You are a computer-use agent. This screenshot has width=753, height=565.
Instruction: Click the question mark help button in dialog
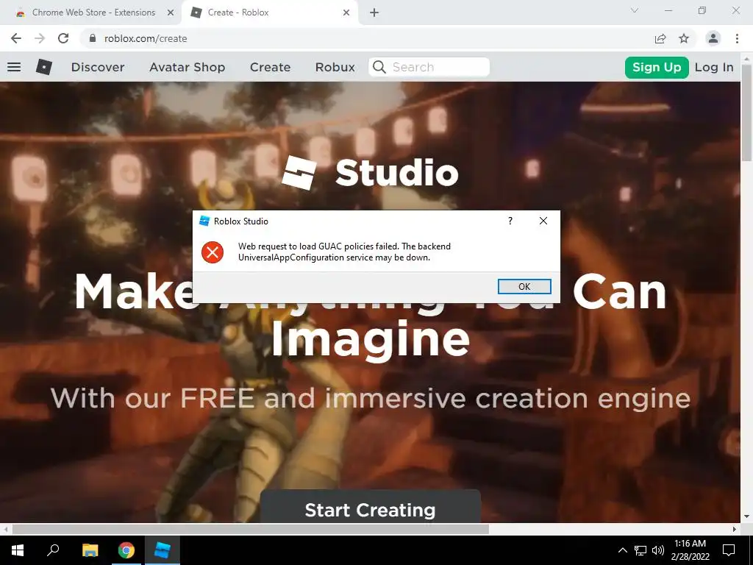coord(510,221)
